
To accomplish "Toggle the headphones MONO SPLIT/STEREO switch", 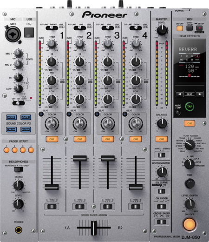I will coord(19,169).
